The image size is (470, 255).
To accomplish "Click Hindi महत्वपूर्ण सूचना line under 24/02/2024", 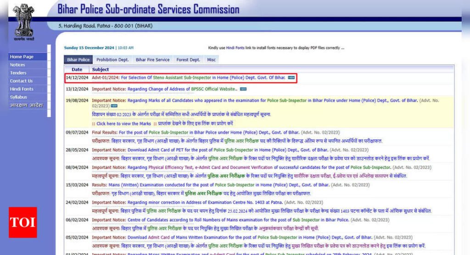I will coord(262,211).
